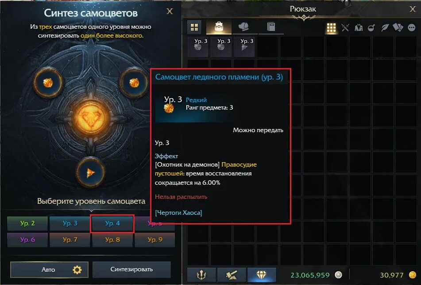This screenshot has width=421, height=285.
Task: Select the first Ур. 3 gem in backpack
Action: point(198,47)
